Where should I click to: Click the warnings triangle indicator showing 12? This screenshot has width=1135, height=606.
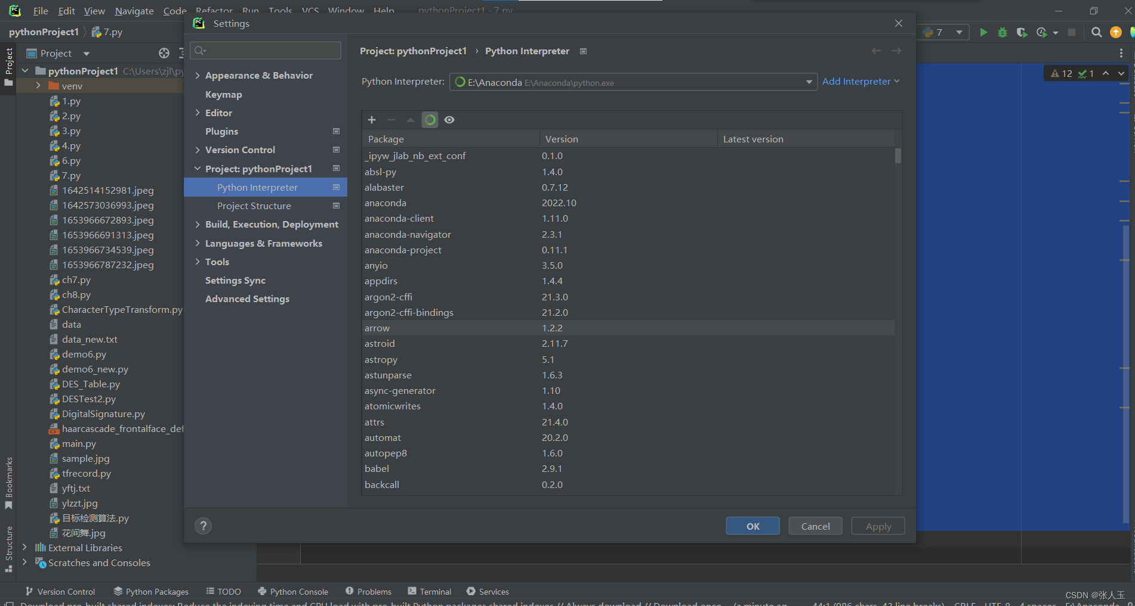tap(1061, 73)
